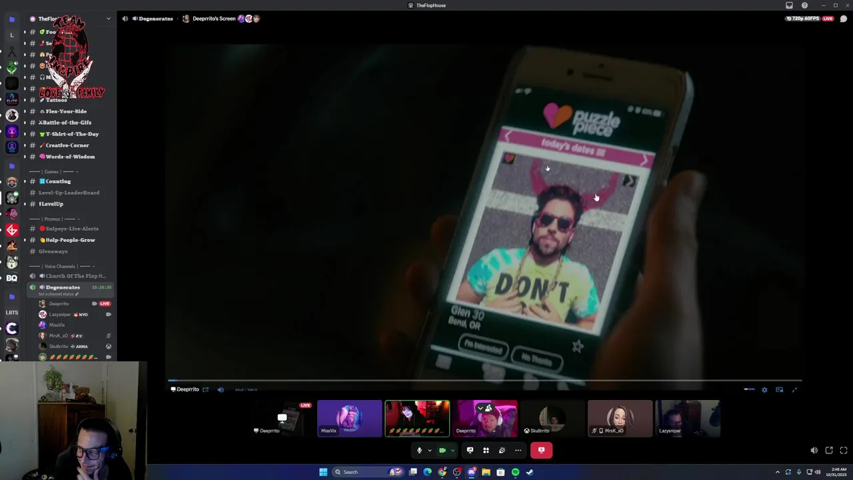
Task: Open the More options ellipsis button
Action: [x=518, y=451]
